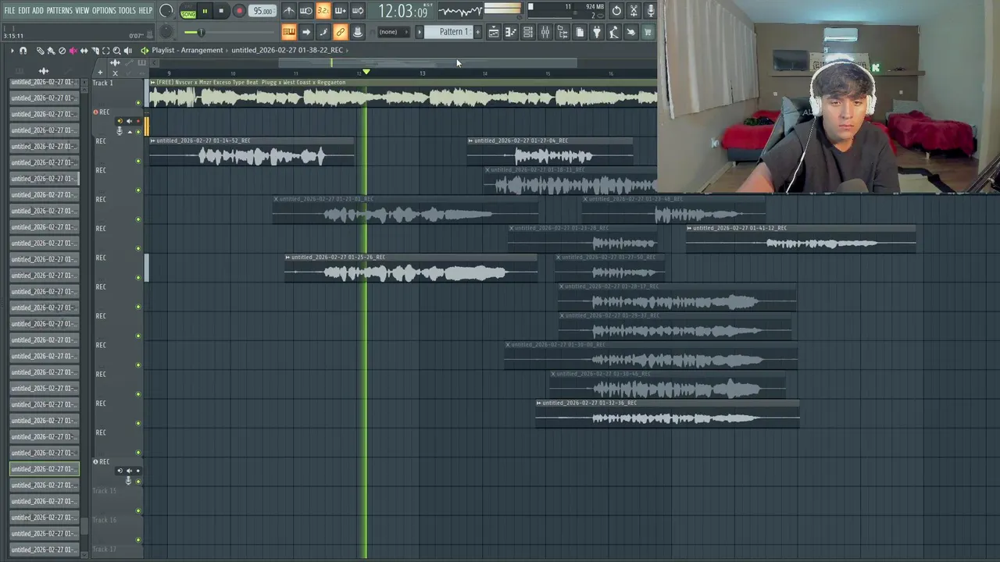This screenshot has width=1000, height=562.
Task: Select the Paint brush tool
Action: [52, 51]
